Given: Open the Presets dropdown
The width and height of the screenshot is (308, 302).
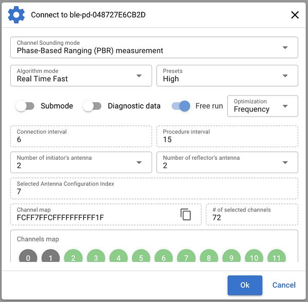Looking at the screenshot, I should [x=227, y=75].
